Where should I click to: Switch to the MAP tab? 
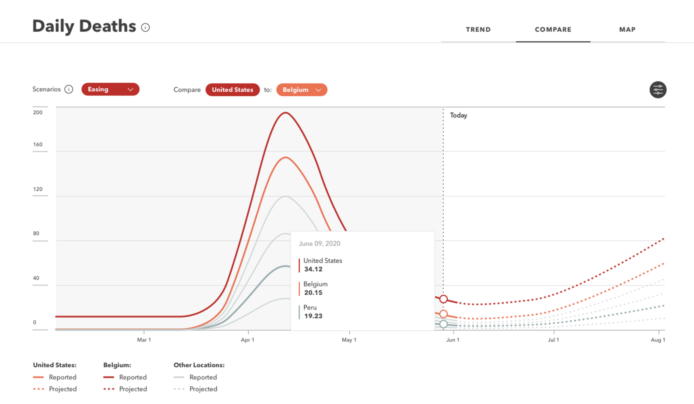click(627, 29)
